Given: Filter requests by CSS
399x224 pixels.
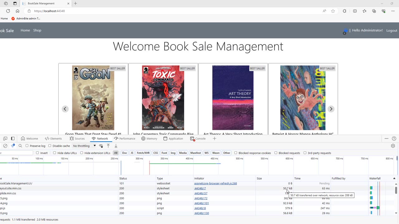Looking at the screenshot, I should 156,153.
